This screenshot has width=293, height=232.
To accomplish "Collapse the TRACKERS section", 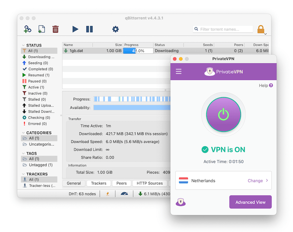I will (23, 174).
